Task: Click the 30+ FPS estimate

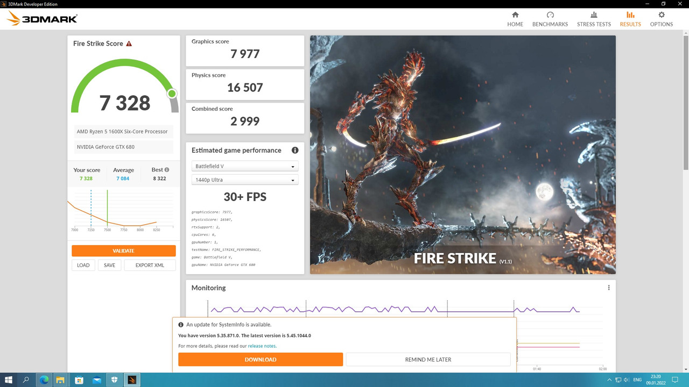Action: (x=245, y=197)
